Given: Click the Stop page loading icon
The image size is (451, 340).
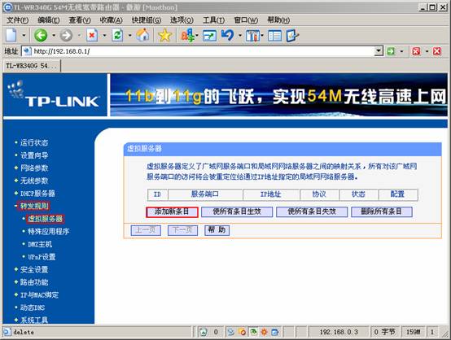Looking at the screenshot, I should pos(92,36).
